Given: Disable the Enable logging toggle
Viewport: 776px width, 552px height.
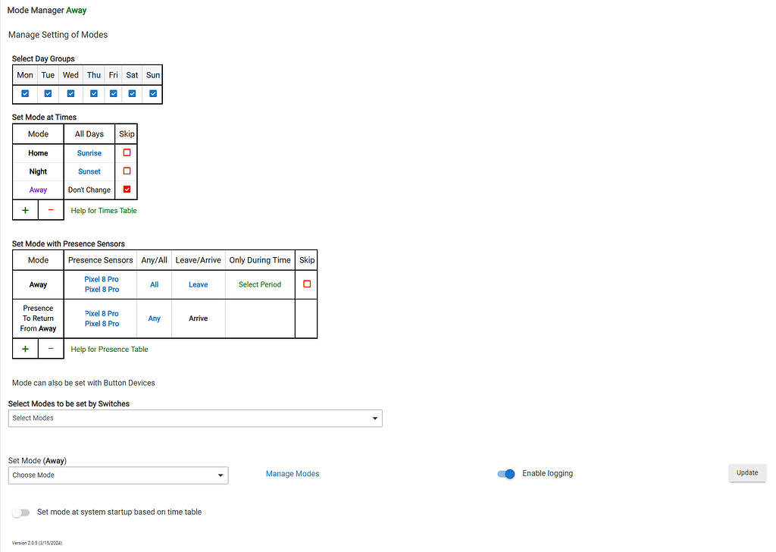Looking at the screenshot, I should 505,473.
